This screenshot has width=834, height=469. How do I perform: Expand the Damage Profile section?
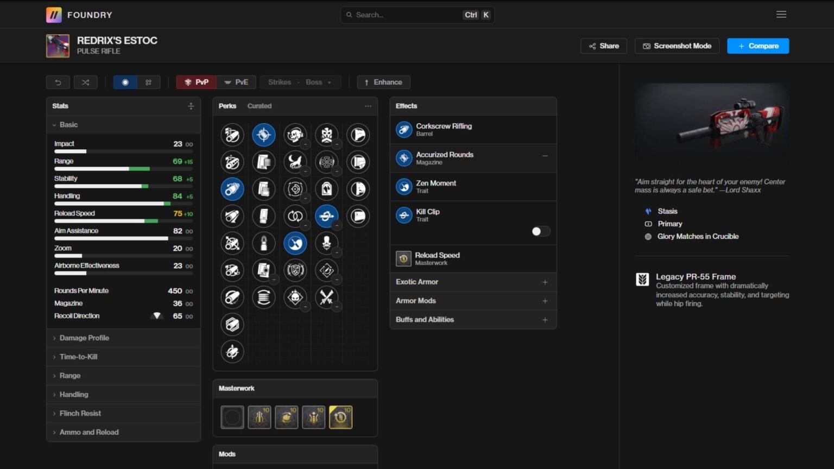84,338
